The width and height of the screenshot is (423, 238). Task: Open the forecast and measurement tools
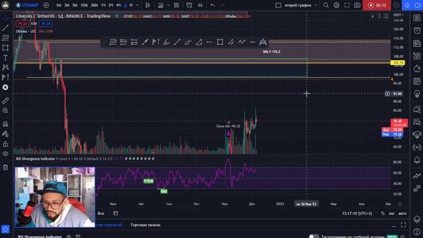click(5, 77)
